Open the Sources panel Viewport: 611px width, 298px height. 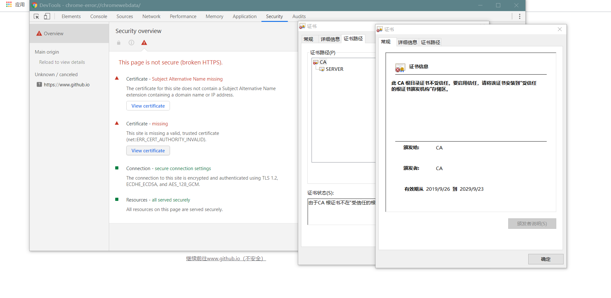tap(125, 17)
